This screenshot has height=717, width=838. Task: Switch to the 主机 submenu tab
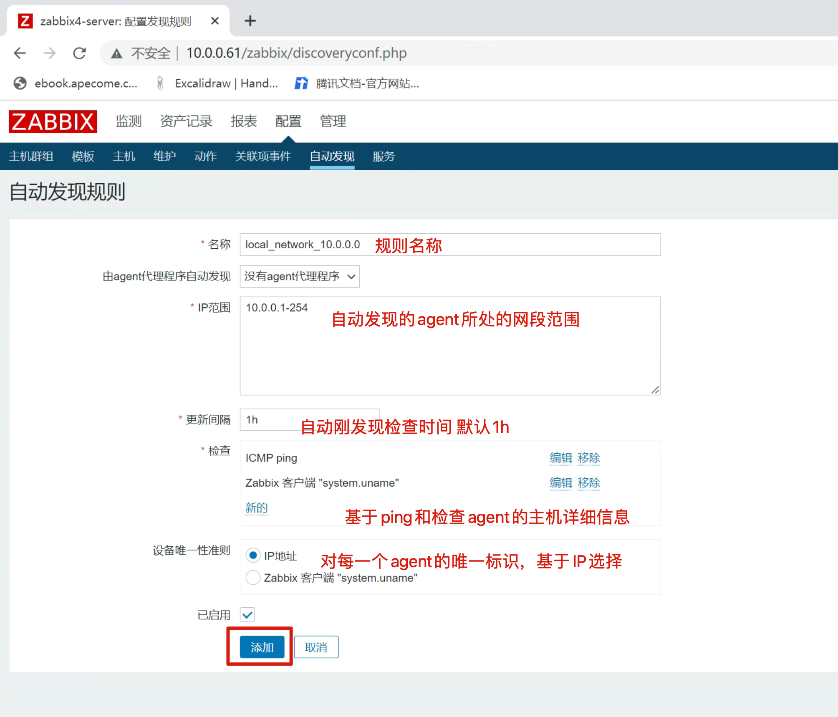click(124, 157)
